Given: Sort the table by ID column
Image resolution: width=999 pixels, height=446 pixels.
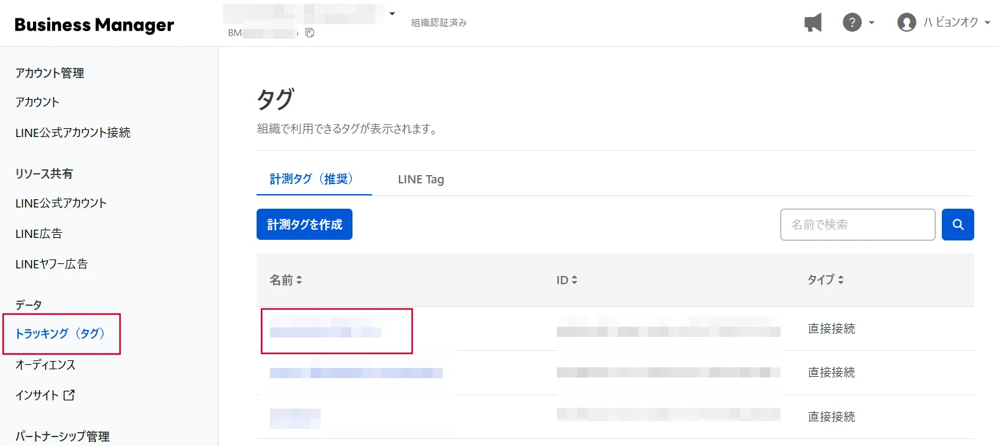Looking at the screenshot, I should [x=567, y=280].
